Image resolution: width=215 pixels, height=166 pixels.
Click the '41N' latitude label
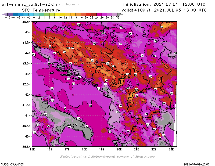28,116
